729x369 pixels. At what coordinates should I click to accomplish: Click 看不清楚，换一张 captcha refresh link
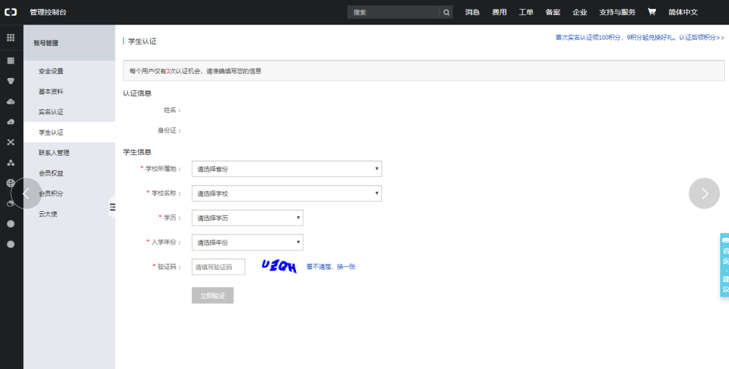[x=331, y=266]
